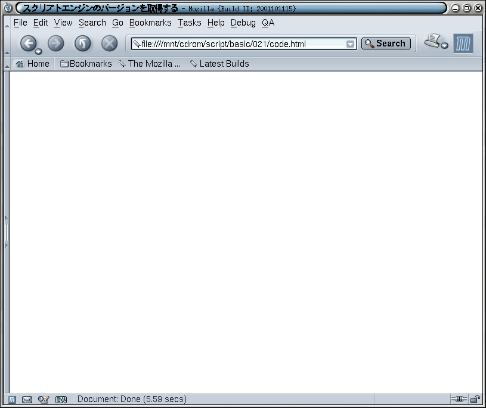The height and width of the screenshot is (408, 486).
Task: Open the Go menu
Action: [117, 23]
